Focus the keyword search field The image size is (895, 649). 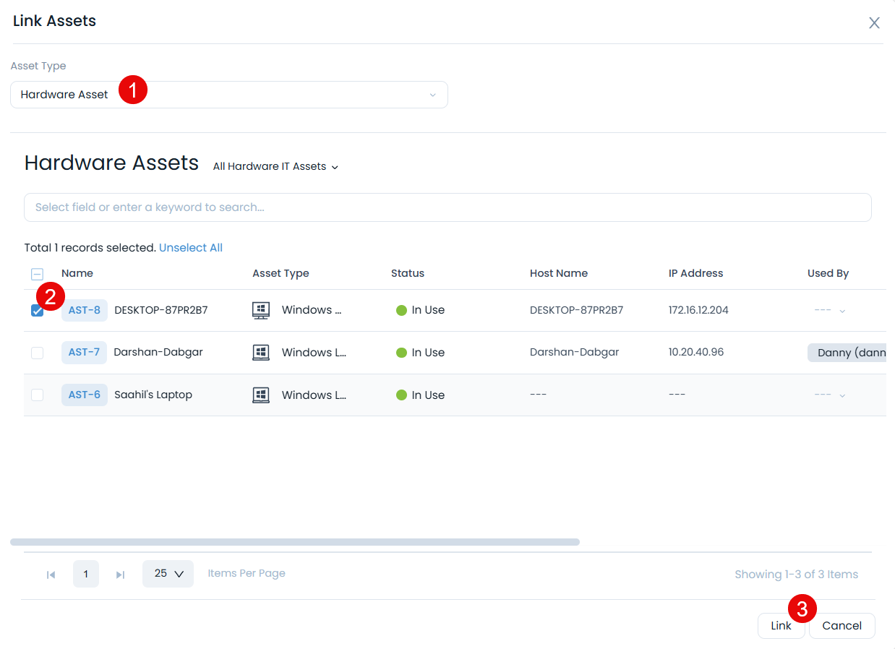click(x=447, y=207)
